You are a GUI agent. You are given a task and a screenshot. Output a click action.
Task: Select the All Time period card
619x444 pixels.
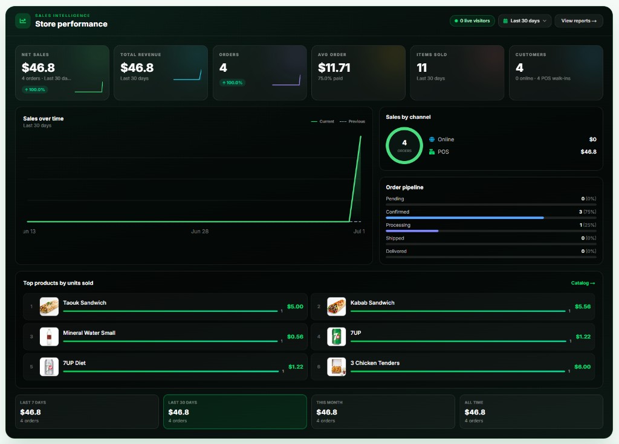coord(531,411)
